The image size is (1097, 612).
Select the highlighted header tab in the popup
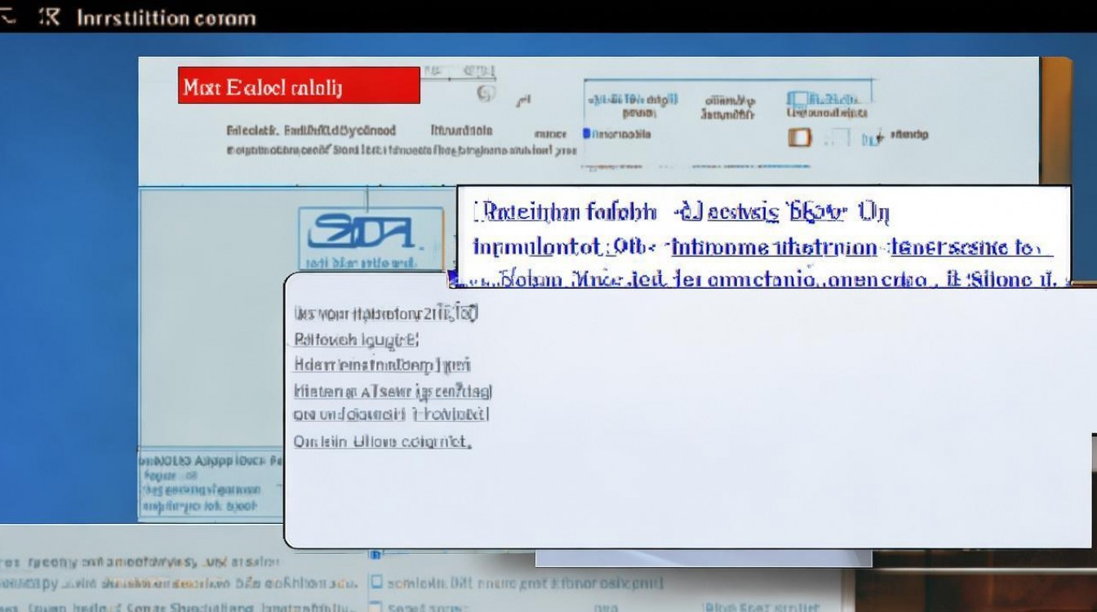click(x=677, y=211)
